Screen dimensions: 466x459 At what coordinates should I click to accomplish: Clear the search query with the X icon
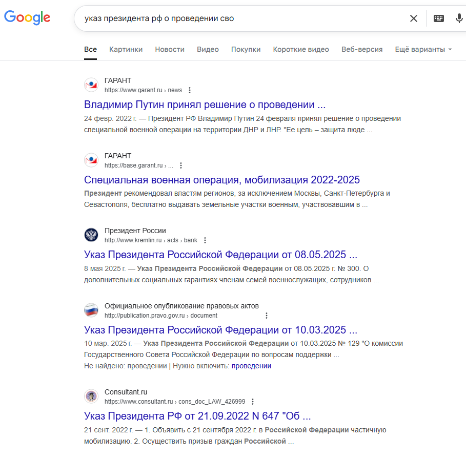[413, 18]
